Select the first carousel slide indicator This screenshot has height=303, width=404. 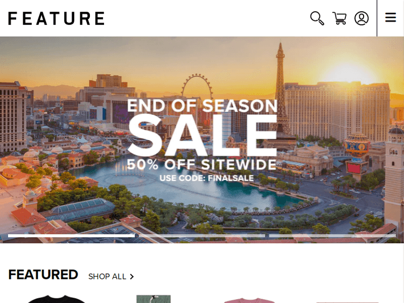[x=71, y=236]
